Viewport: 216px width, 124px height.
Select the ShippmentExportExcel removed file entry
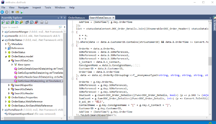click(30, 114)
